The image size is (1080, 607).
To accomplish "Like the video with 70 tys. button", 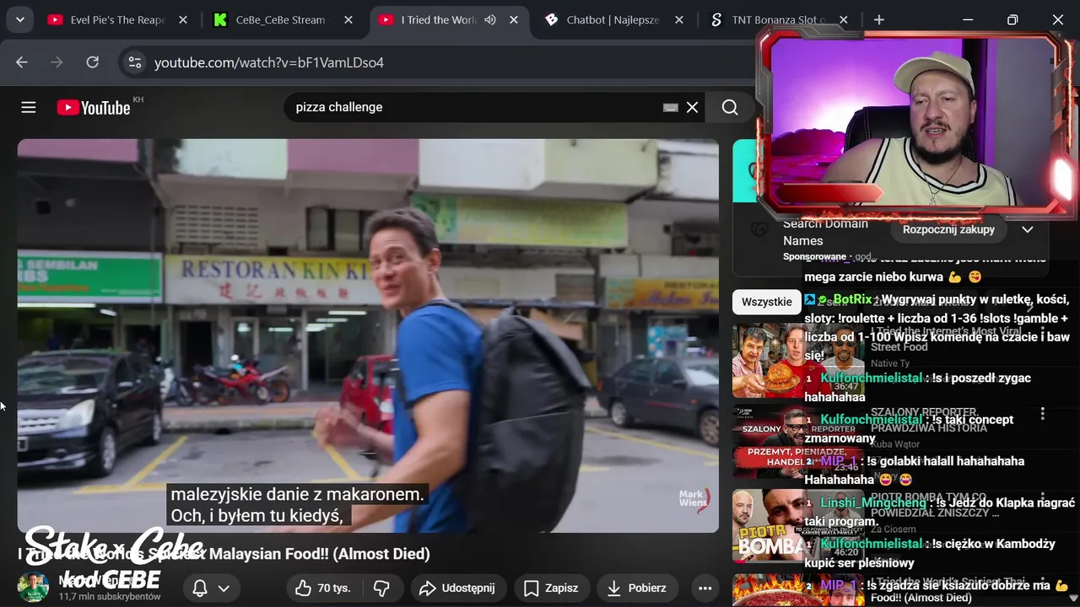I will pos(322,588).
